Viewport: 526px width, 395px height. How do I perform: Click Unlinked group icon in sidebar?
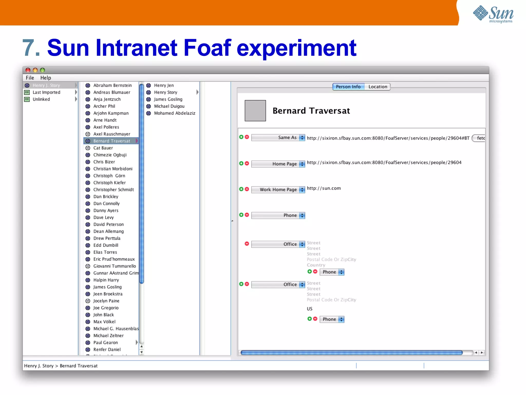(x=27, y=99)
